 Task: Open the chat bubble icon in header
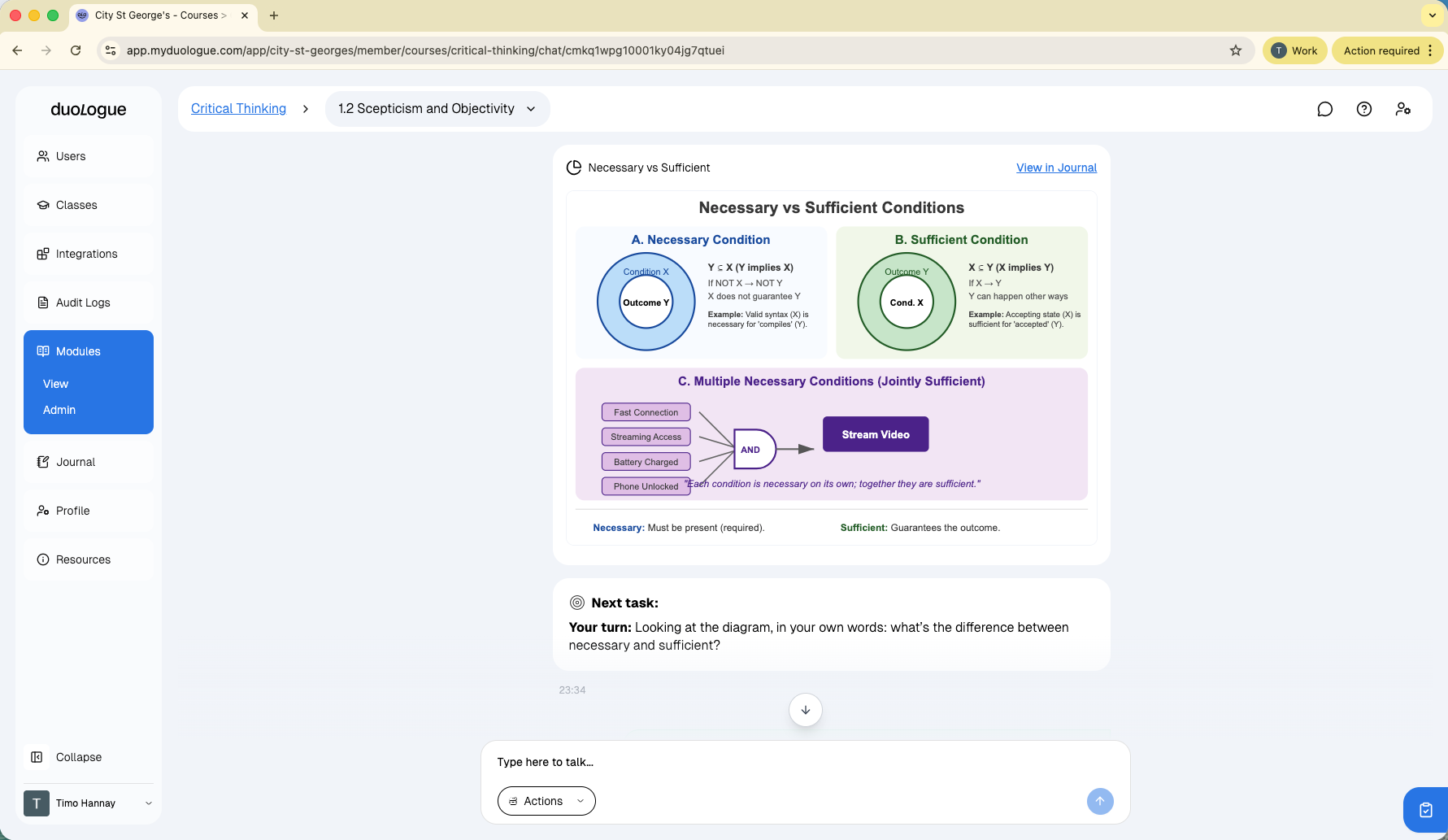[1325, 109]
